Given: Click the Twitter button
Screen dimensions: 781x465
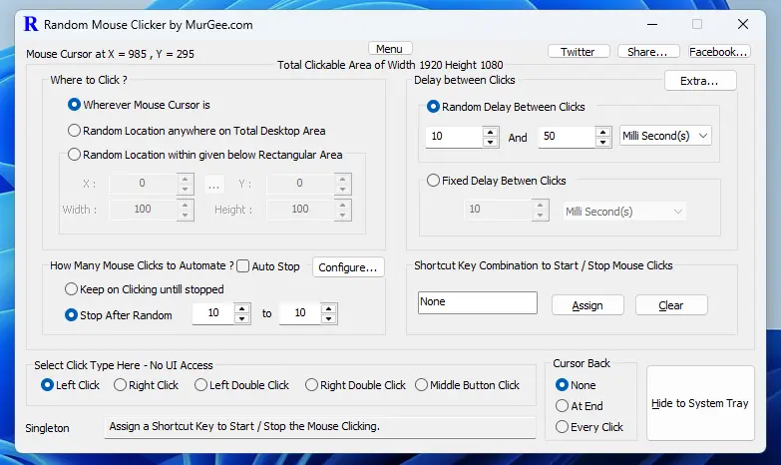Looking at the screenshot, I should (x=579, y=52).
